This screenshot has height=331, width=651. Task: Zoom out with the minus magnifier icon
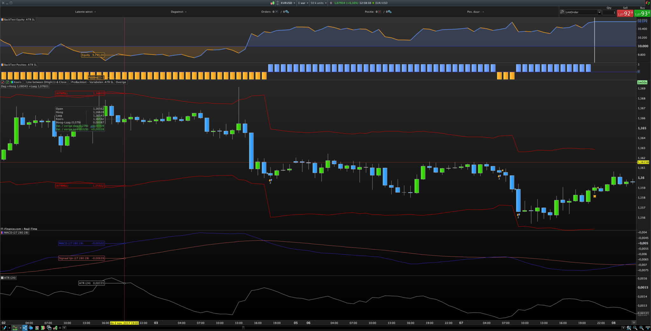(x=635, y=328)
